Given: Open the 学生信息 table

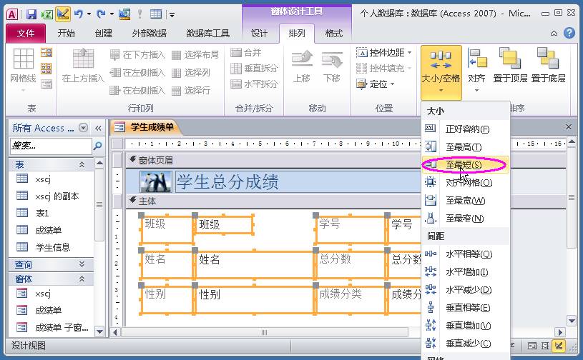Looking at the screenshot, I should [x=52, y=247].
